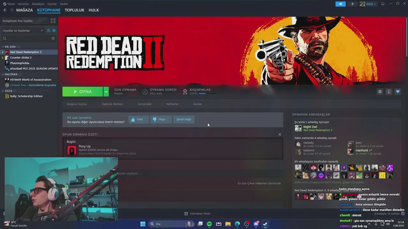The width and height of the screenshot is (408, 229).
Task: Toggle the ready-to-play filter icon
Action: (x=54, y=31)
